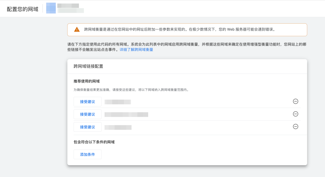Accept the second recommended domain suggestion
The width and height of the screenshot is (325, 177).
click(x=88, y=114)
